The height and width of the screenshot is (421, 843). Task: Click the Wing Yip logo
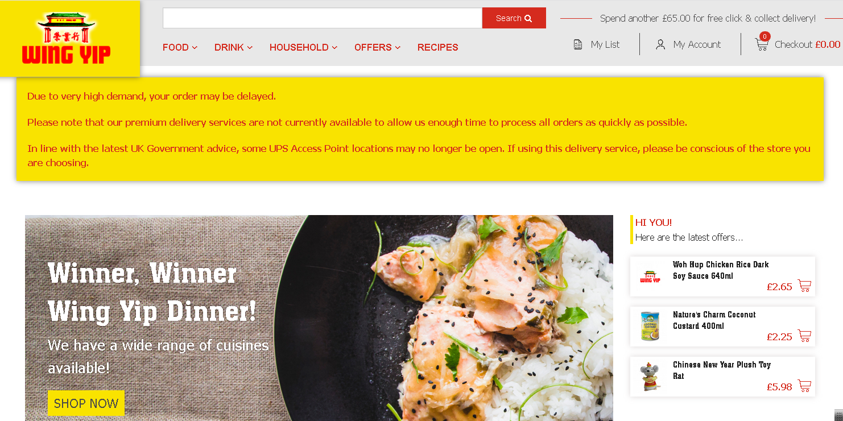point(67,38)
